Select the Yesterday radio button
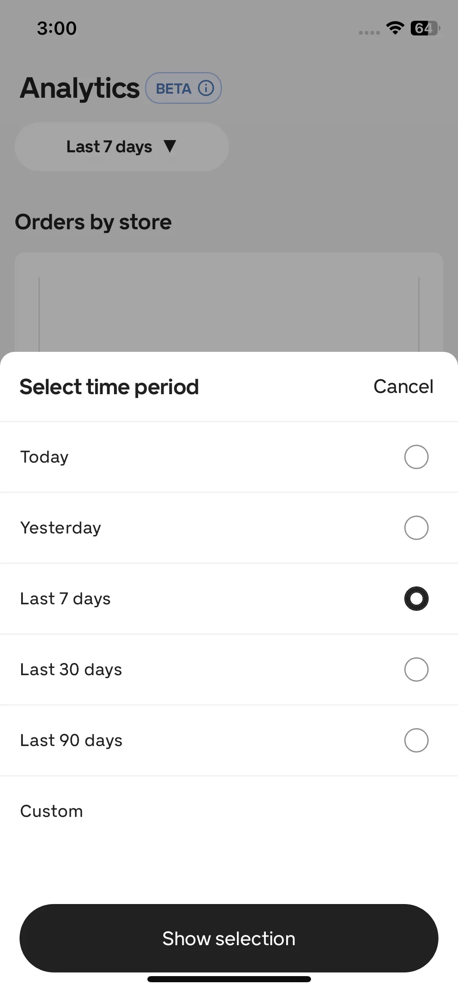 (416, 528)
